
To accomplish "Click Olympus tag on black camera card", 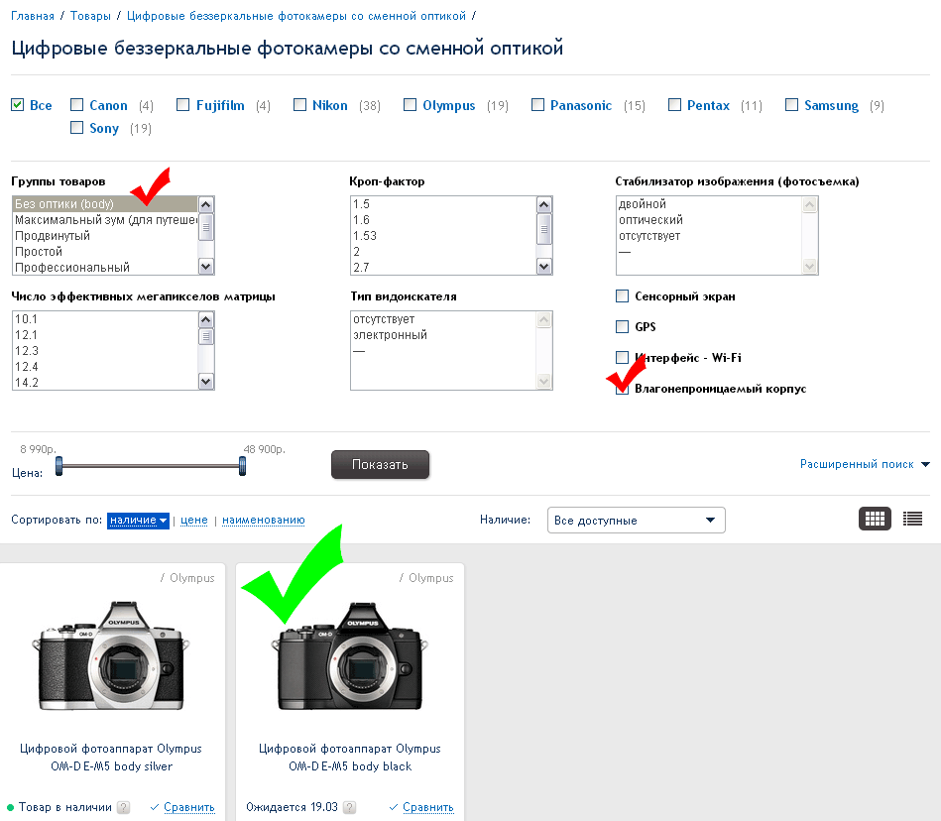I will pyautogui.click(x=431, y=577).
